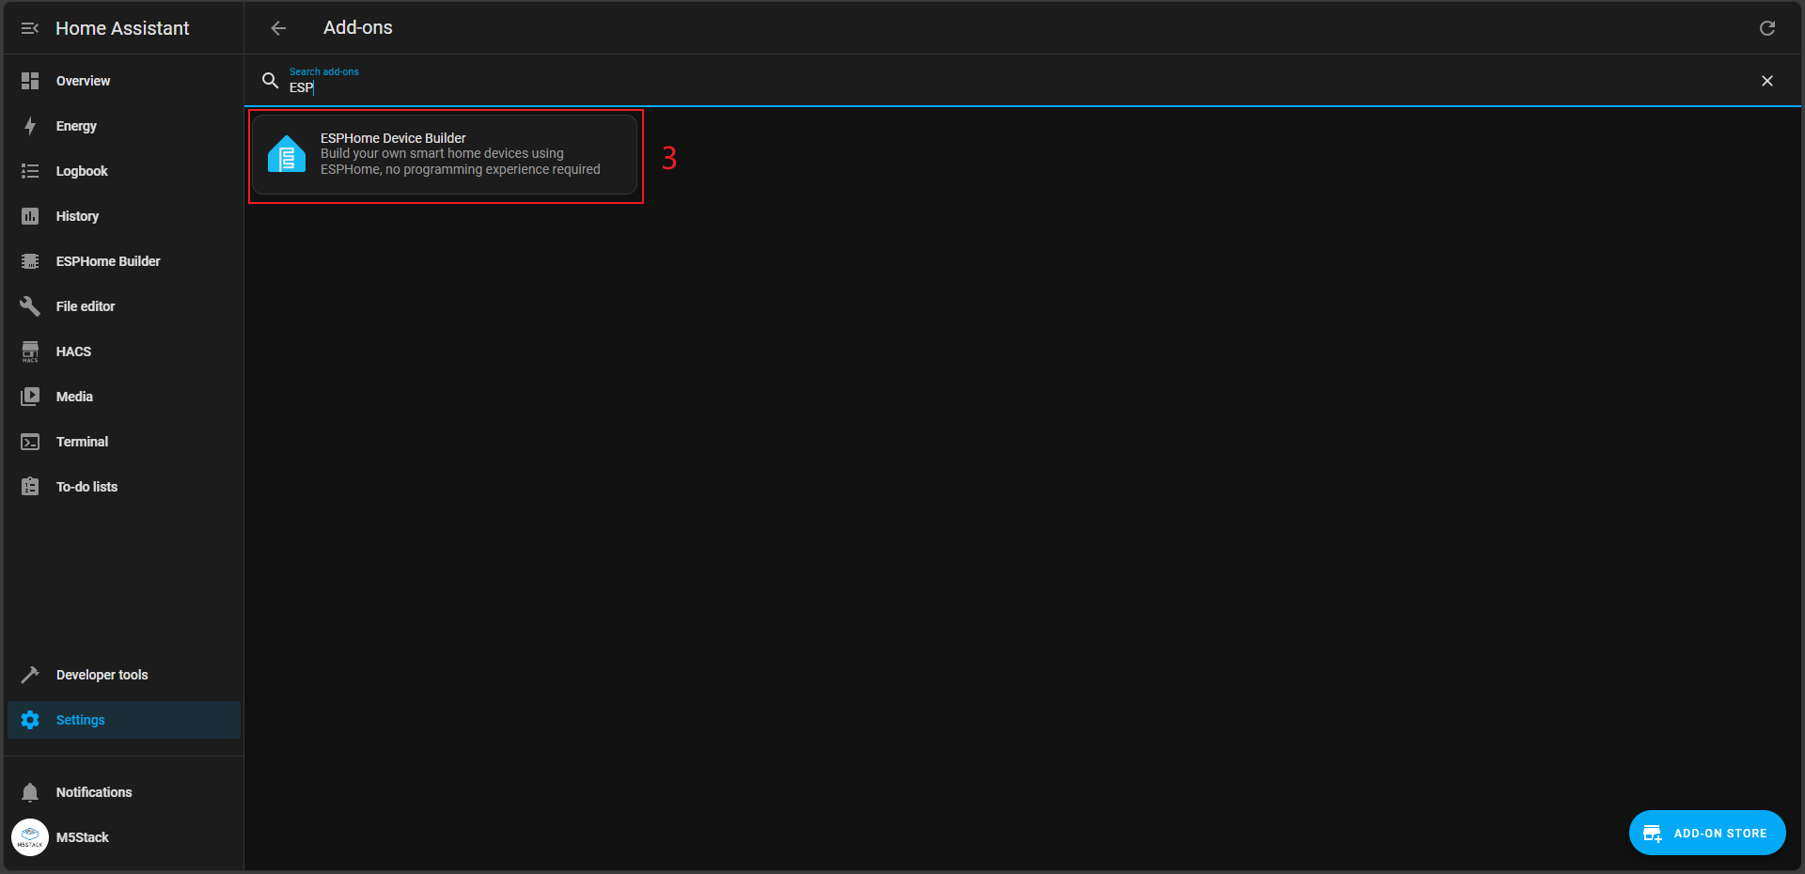Open the M5Stack profile label
The image size is (1805, 874).
point(83,837)
